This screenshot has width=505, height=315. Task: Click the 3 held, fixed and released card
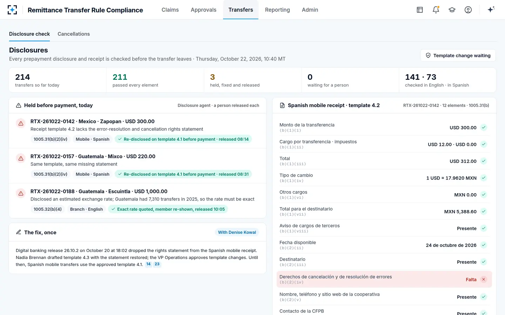[x=252, y=80]
